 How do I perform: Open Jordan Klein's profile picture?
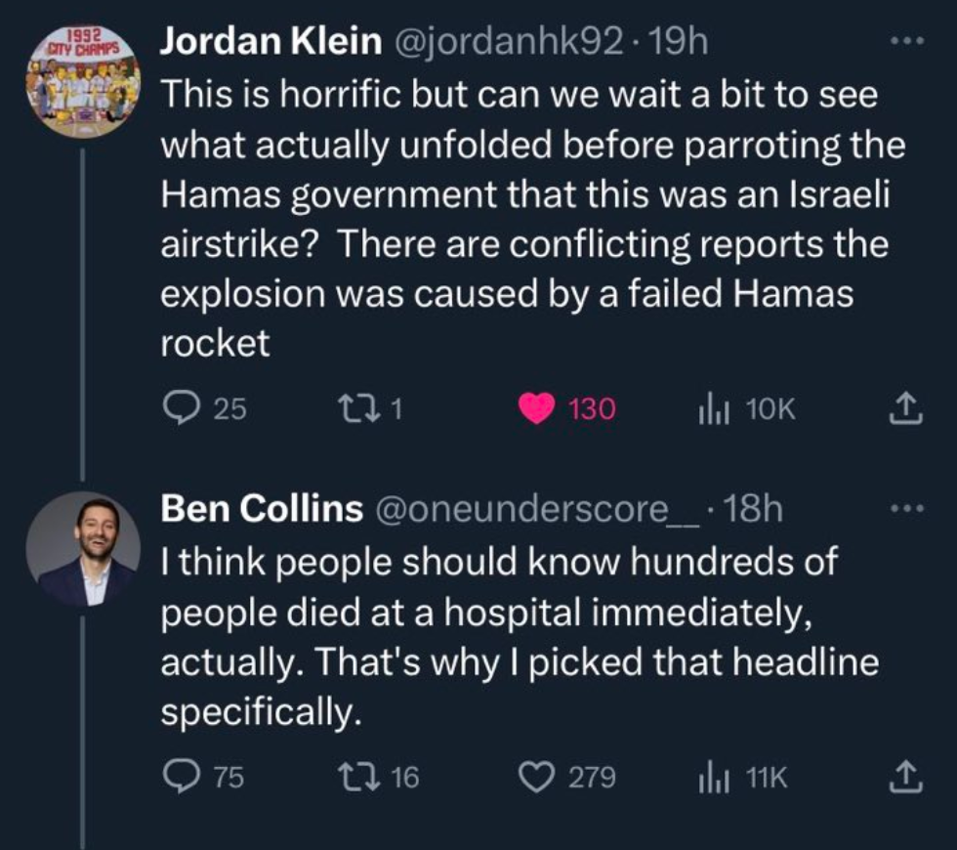[x=84, y=81]
